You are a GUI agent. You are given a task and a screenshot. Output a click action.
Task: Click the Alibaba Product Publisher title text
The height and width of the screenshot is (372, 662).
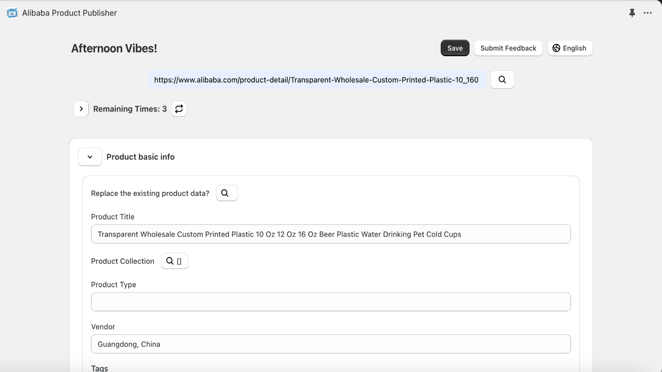click(70, 13)
